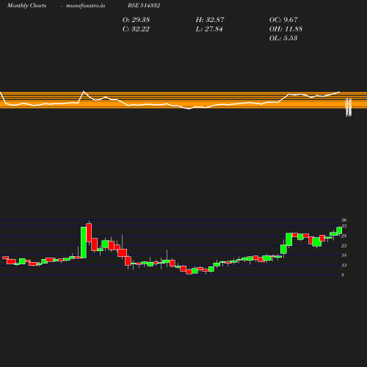Select the close value 'C: 32.22'
This screenshot has width=367, height=367.
pyautogui.click(x=136, y=29)
